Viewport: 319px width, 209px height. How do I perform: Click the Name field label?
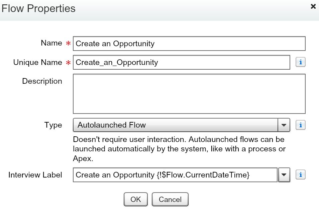tap(51, 43)
